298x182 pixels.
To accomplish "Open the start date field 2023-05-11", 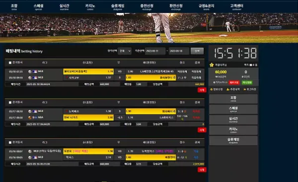I will coord(155,51).
